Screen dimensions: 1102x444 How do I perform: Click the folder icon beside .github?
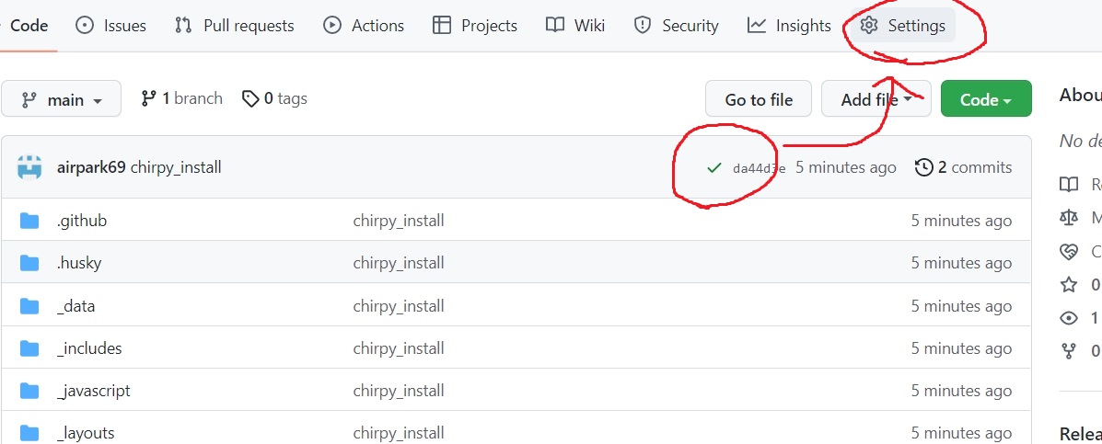29,222
